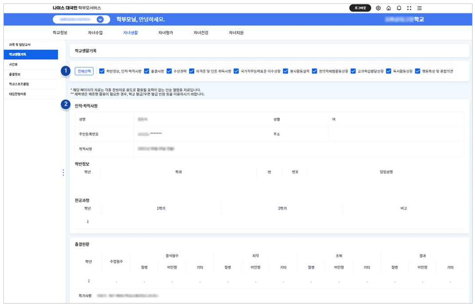Click the 1학기 column header
Viewport: 475px width, 306px height.
click(x=161, y=208)
